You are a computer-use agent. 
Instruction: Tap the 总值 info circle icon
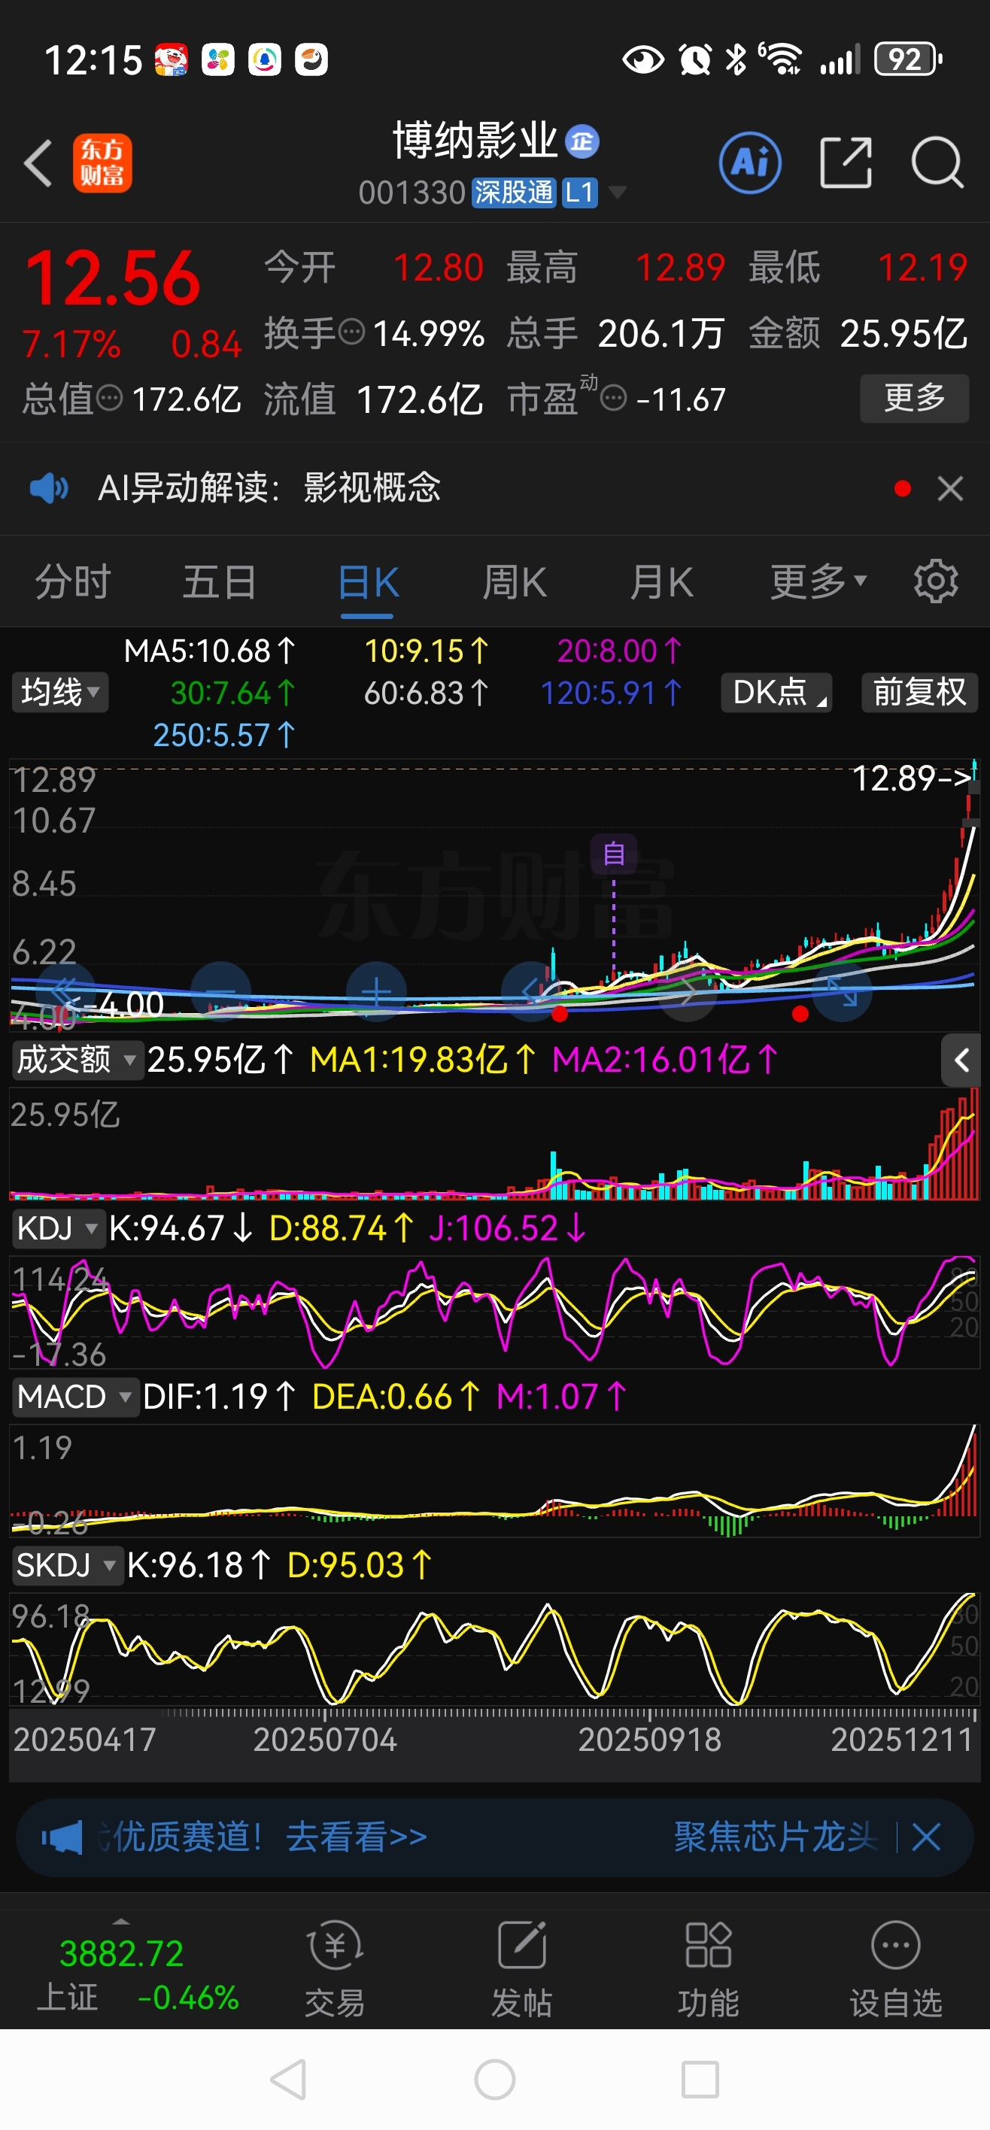click(x=110, y=399)
